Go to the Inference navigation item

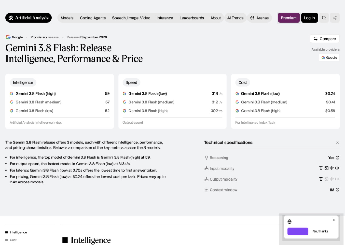[165, 18]
